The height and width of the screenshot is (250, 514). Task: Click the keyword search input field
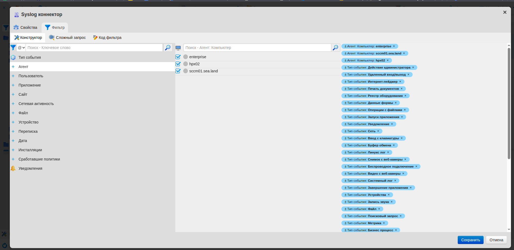pyautogui.click(x=94, y=48)
